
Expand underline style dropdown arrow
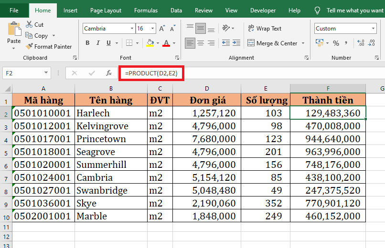pyautogui.click(x=117, y=43)
